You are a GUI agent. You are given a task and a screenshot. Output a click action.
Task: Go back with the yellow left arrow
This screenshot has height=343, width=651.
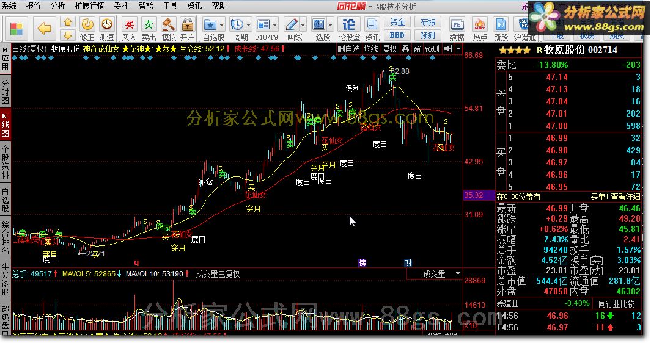(x=44, y=29)
